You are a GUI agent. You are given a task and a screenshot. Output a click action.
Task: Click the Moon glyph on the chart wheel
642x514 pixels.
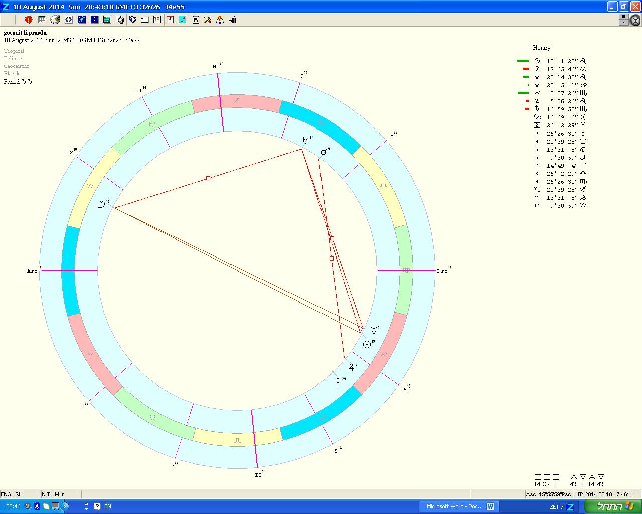click(x=101, y=204)
